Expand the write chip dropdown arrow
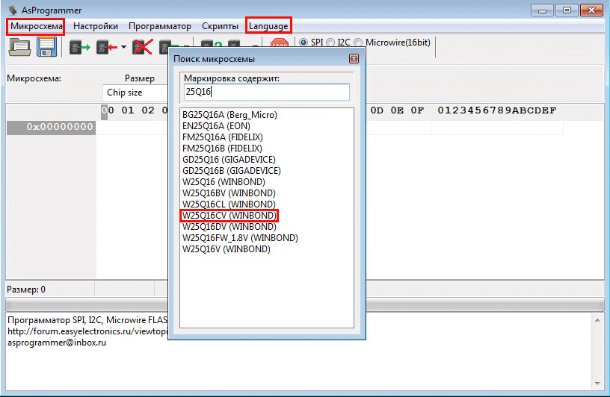Viewport: 610px width, 397px height. click(123, 48)
